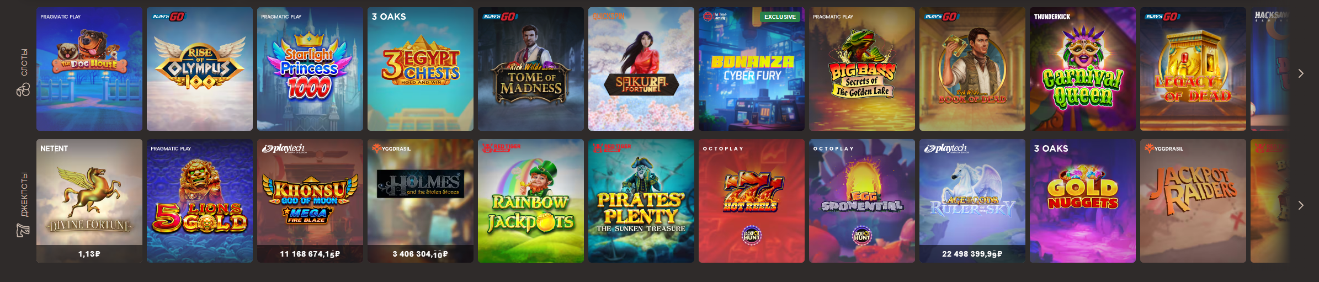Click the Jackpot Hunt badge on Egg Sponential
This screenshot has height=282, width=1319.
pos(861,236)
